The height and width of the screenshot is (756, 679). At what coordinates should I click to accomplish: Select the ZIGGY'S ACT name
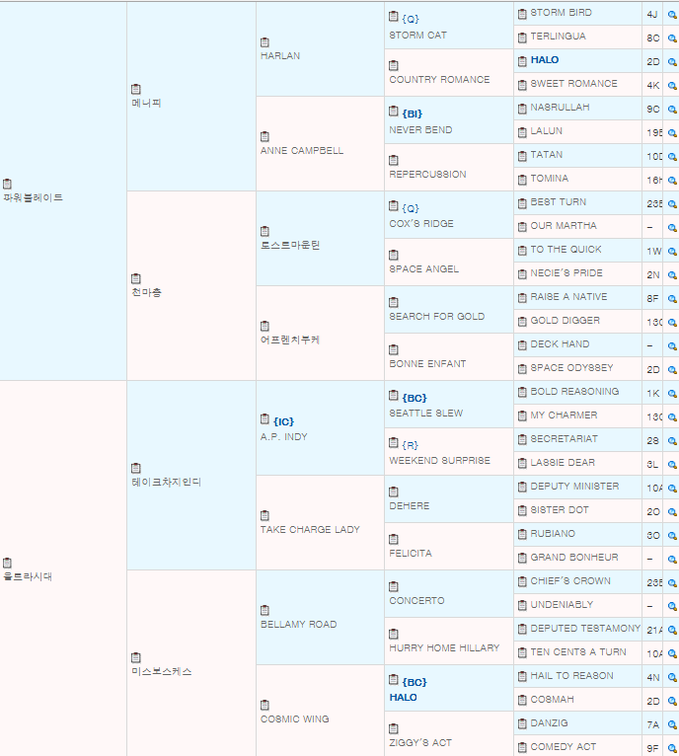(420, 742)
